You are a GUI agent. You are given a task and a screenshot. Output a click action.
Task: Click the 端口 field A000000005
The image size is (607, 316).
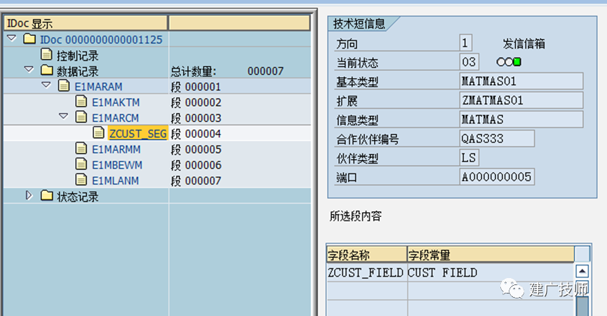[497, 177]
